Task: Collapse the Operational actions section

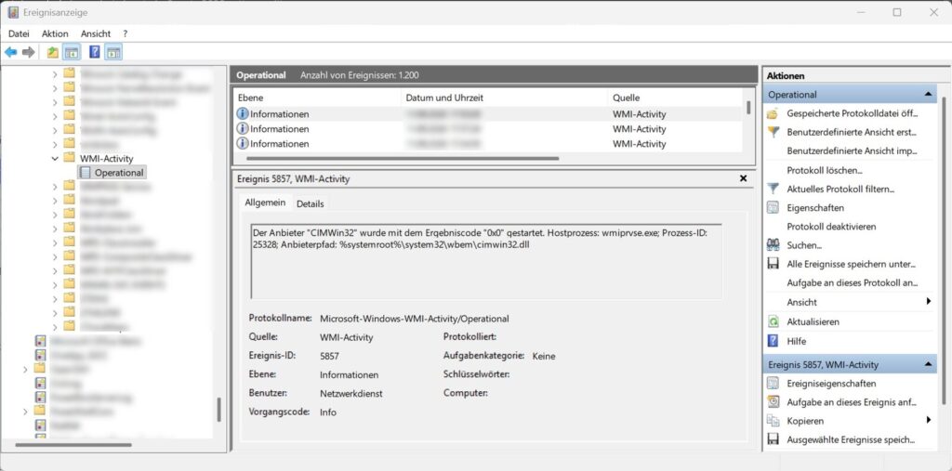Action: 928,94
